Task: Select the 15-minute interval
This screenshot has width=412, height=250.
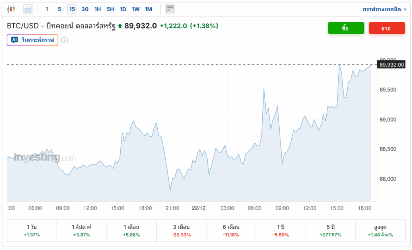Action: coord(72,9)
